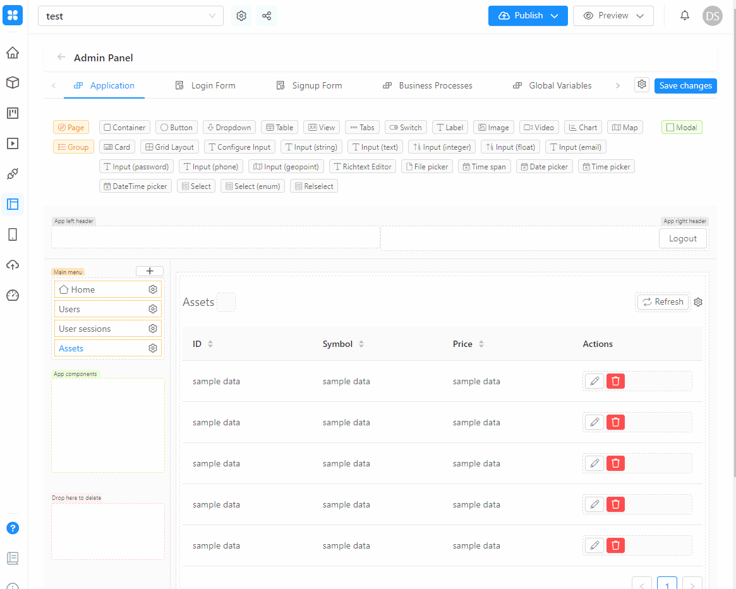This screenshot has width=736, height=589.
Task: Open the project settings gear beside 'test'
Action: tap(241, 15)
